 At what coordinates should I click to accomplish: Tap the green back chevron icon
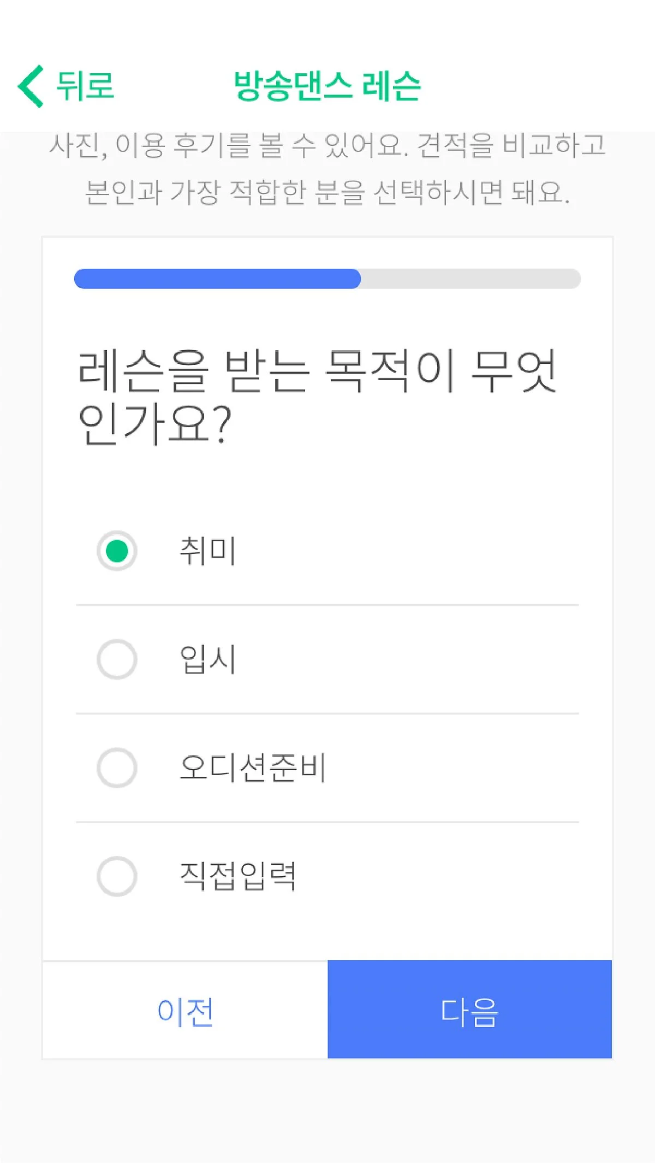click(31, 86)
